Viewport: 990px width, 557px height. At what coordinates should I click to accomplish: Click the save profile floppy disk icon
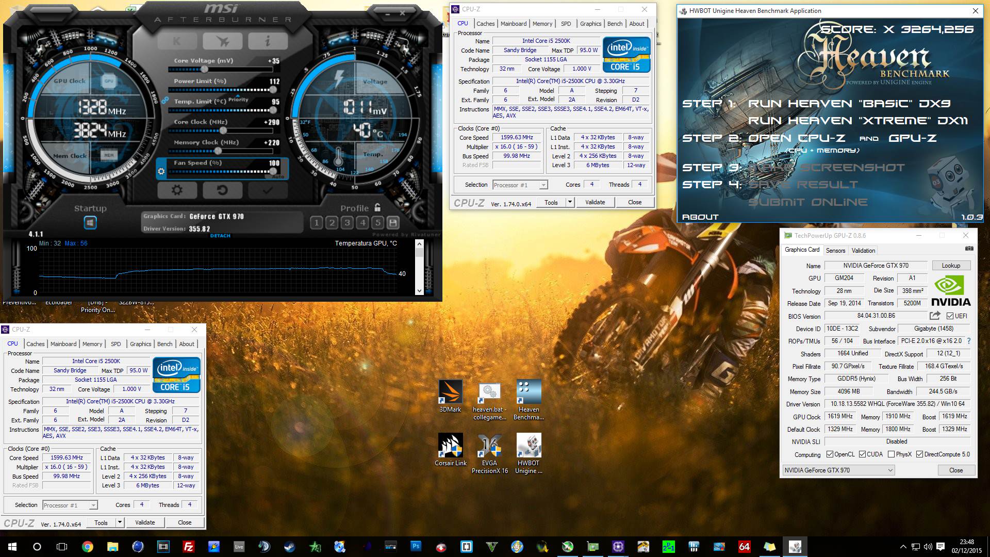pos(393,223)
